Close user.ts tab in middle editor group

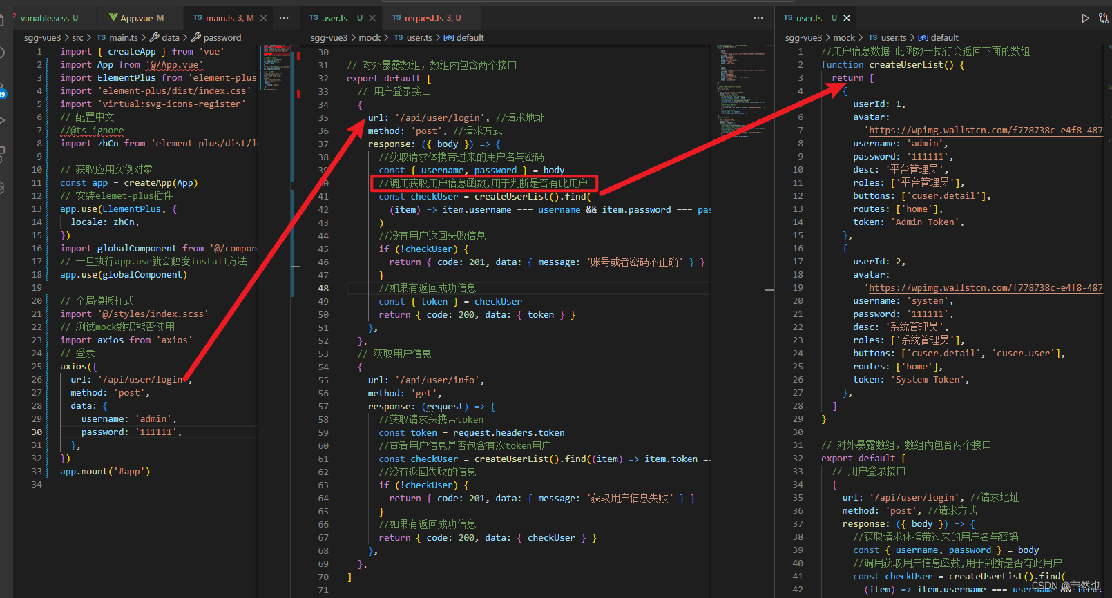[372, 18]
